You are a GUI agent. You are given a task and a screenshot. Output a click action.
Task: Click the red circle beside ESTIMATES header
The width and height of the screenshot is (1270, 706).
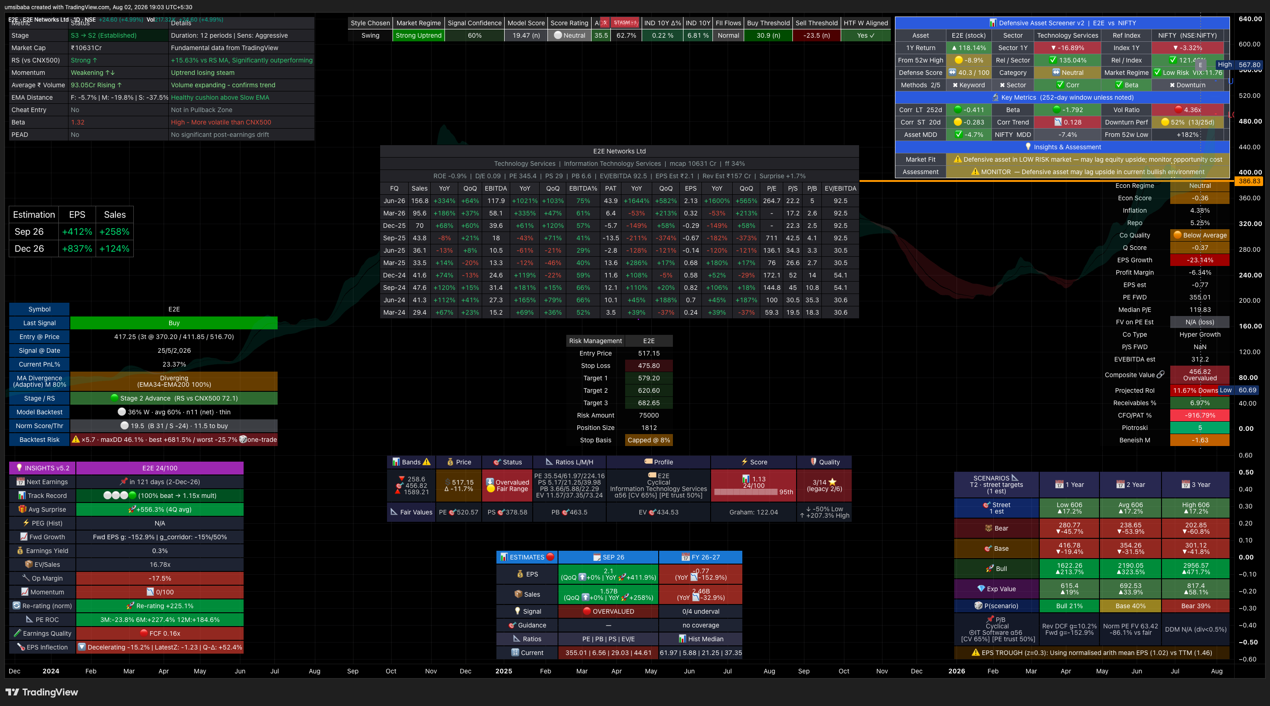point(550,557)
